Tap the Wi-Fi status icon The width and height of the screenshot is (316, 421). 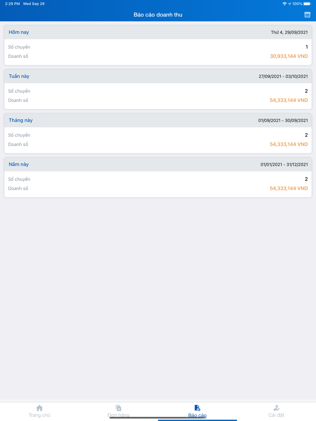coord(284,4)
